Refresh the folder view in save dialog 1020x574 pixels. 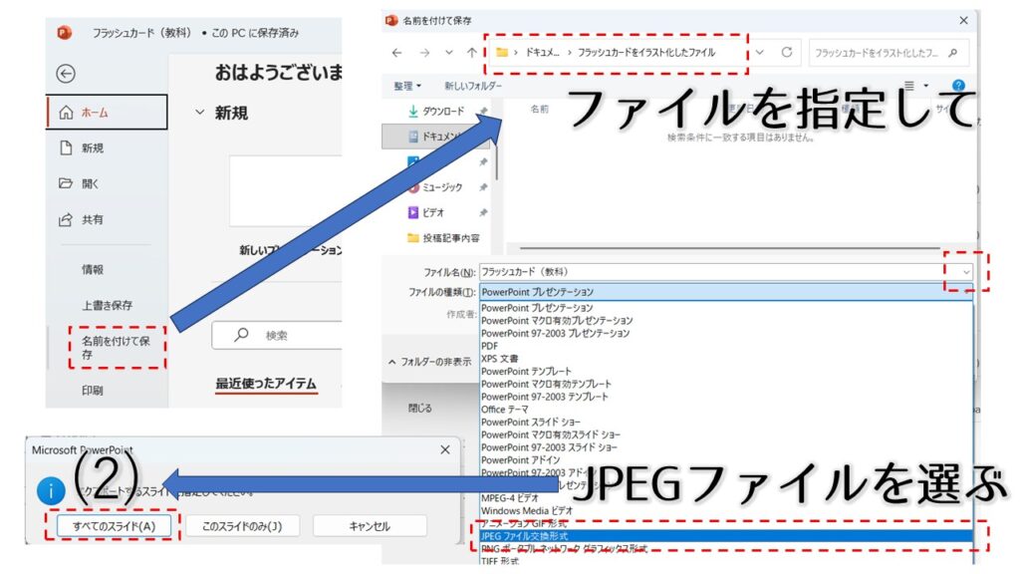787,52
